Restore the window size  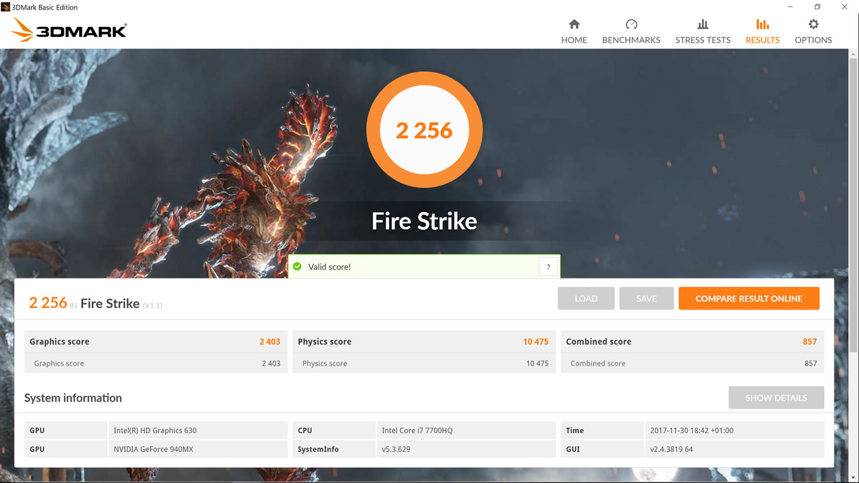(x=817, y=7)
